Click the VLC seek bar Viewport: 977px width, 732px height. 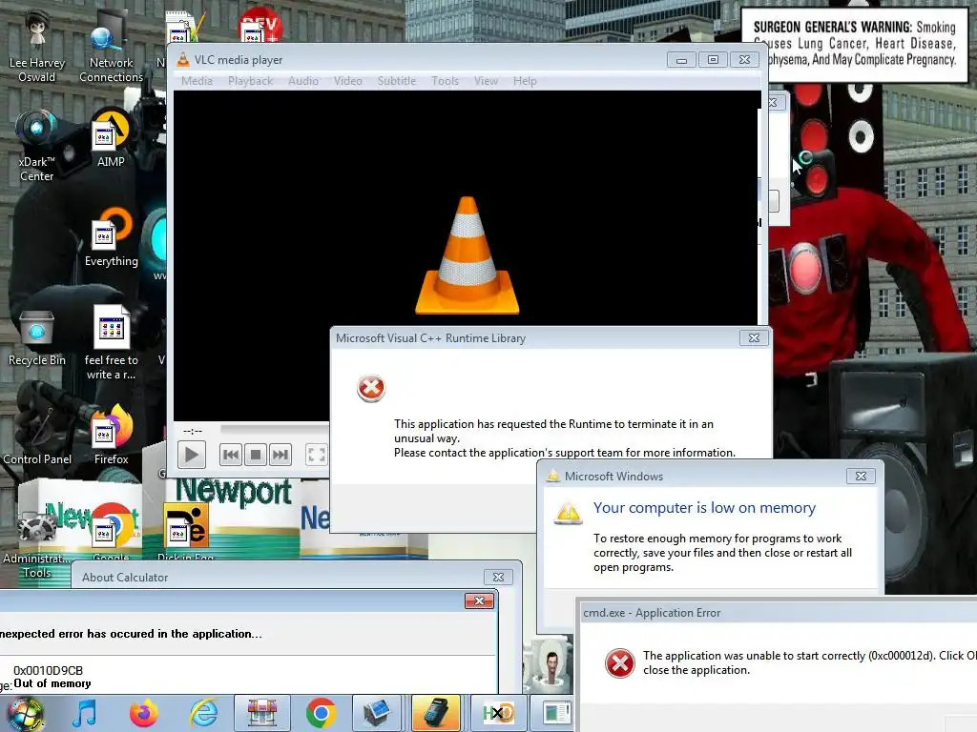click(x=275, y=429)
